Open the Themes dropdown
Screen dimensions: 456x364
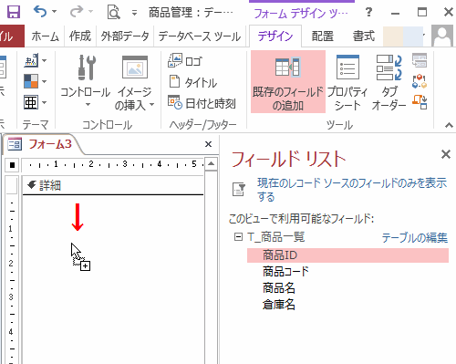tap(36, 61)
